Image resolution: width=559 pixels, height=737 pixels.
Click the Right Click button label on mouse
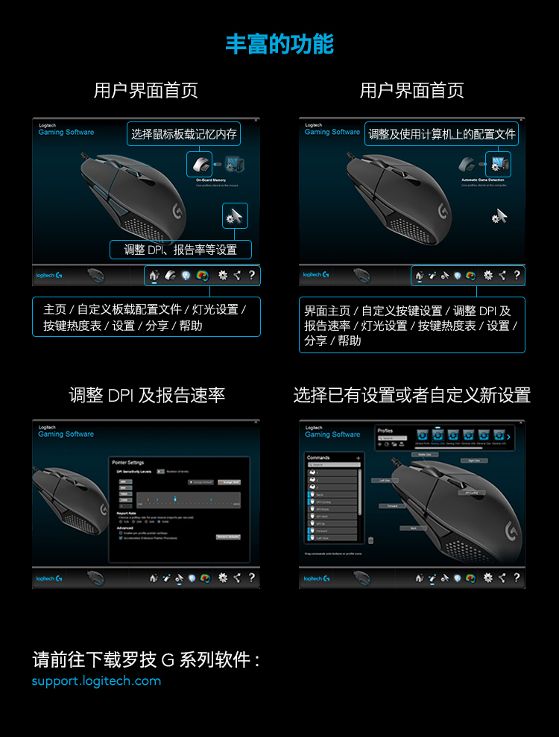(474, 461)
